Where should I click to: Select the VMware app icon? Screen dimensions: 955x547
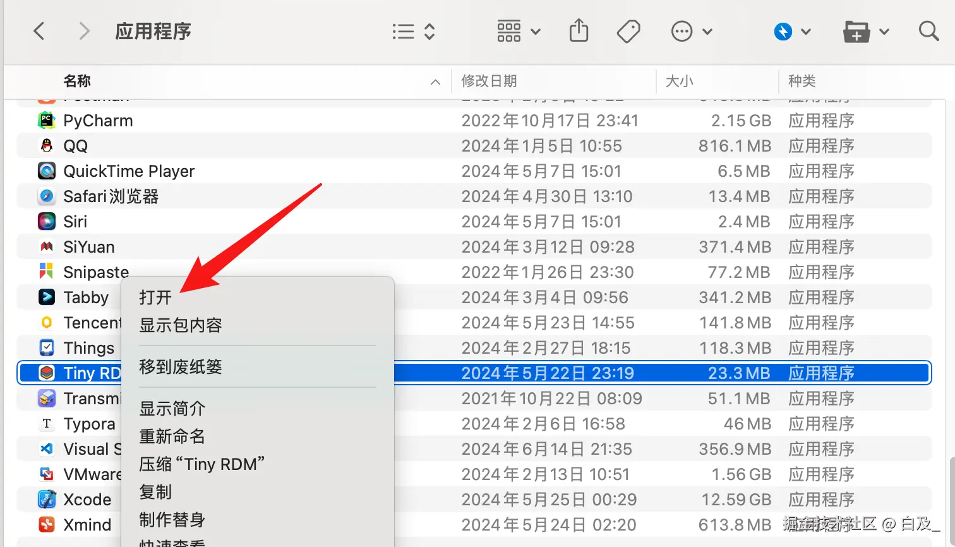click(x=47, y=474)
